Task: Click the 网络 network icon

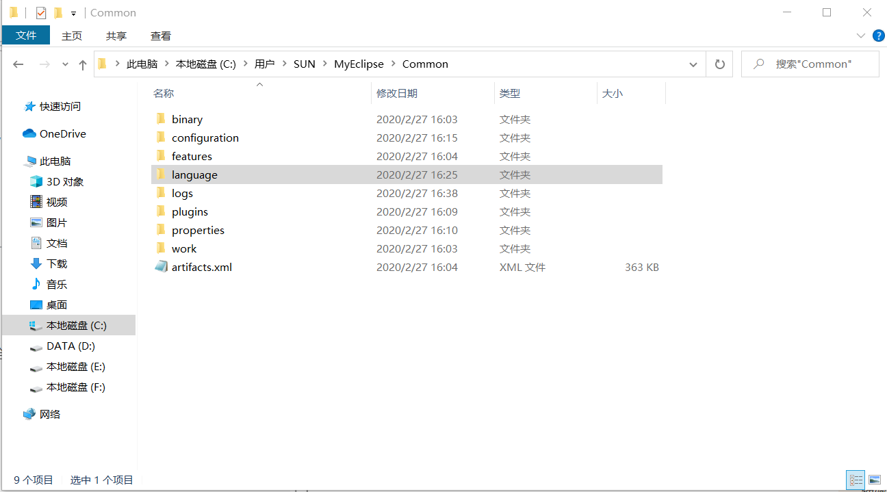Action: tap(29, 414)
